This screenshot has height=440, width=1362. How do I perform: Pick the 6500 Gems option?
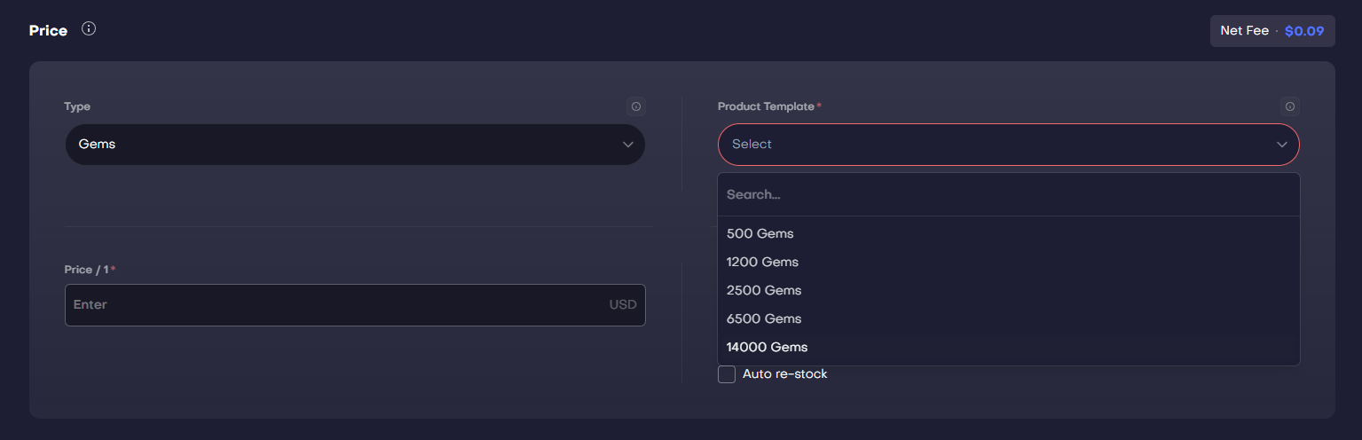tap(764, 318)
